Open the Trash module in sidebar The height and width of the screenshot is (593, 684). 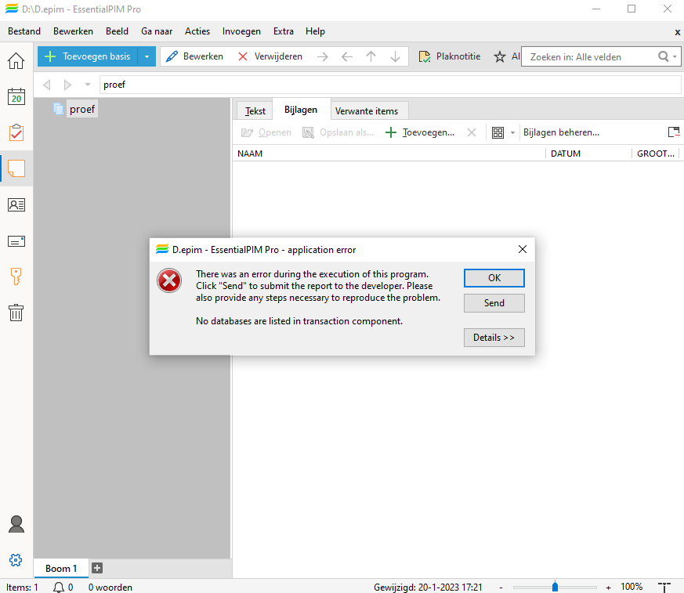[16, 313]
